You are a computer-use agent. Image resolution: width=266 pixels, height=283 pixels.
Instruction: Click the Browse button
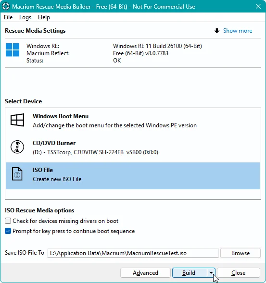coord(241,253)
